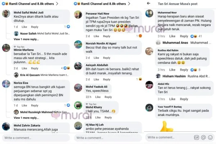The width and height of the screenshot is (216, 144).
Task: Tap the like reaction icon on Noriza Eiza's comment
Action: (x=68, y=105)
